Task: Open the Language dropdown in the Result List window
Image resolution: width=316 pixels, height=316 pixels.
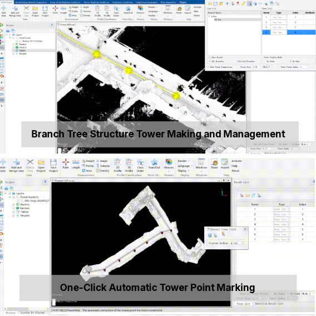Action: coord(185,166)
